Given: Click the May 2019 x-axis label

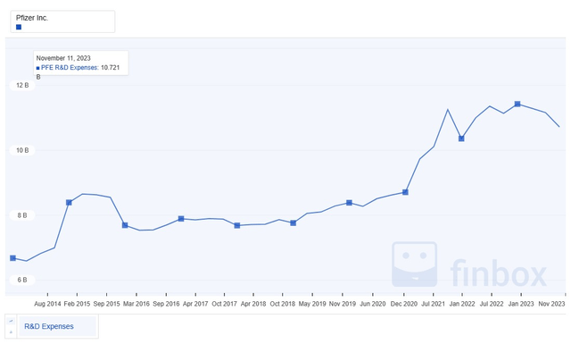Looking at the screenshot, I should pyautogui.click(x=312, y=304).
